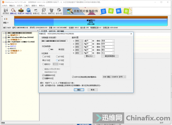The height and width of the screenshot is (125, 172).
Task: Open the 2048 sectors alignment dropdown
Action: pos(114,77)
